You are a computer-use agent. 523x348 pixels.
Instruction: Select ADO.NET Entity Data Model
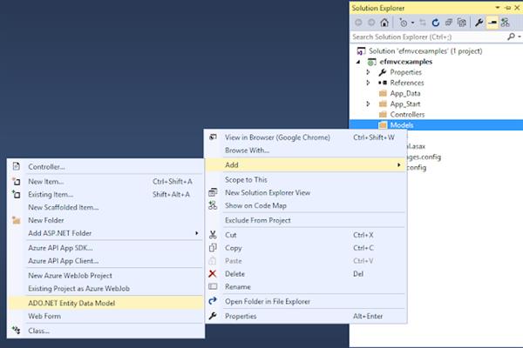pyautogui.click(x=71, y=303)
